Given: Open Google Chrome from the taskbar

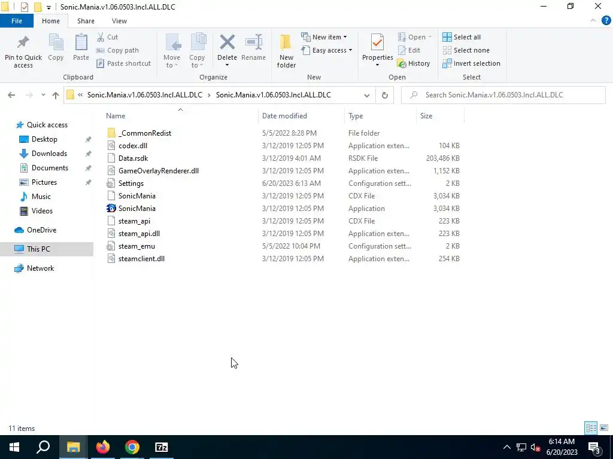Looking at the screenshot, I should point(132,447).
